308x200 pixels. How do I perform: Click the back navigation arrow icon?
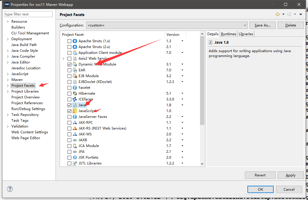pos(278,14)
